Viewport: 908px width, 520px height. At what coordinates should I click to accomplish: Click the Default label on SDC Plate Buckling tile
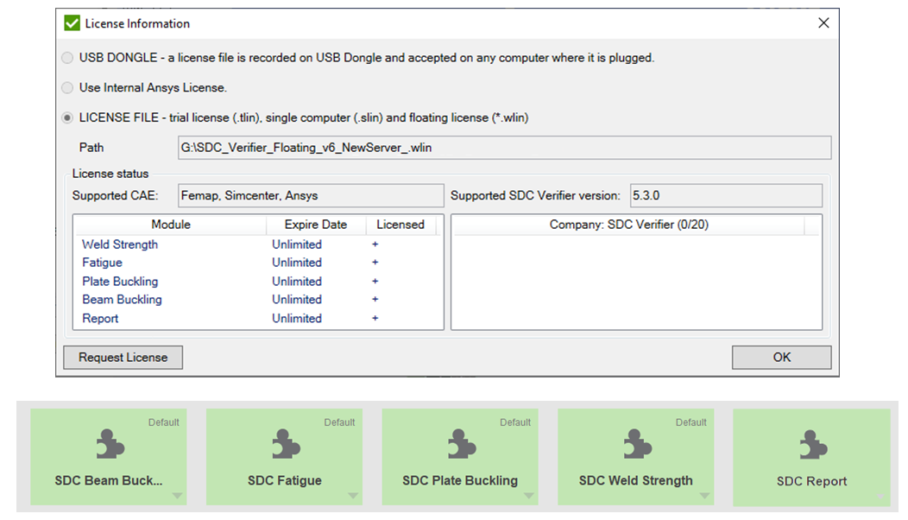point(514,422)
